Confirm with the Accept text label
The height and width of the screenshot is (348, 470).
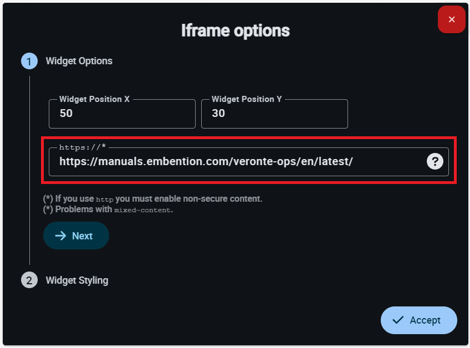[x=425, y=320]
